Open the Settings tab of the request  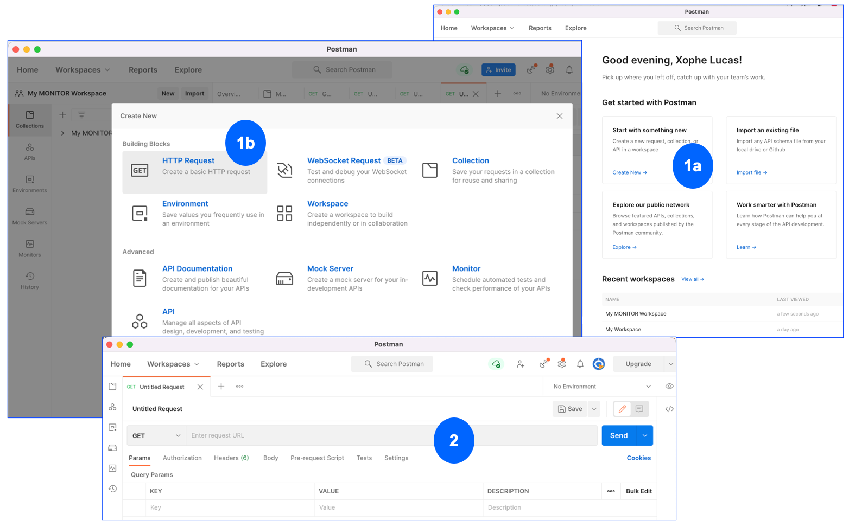[396, 458]
